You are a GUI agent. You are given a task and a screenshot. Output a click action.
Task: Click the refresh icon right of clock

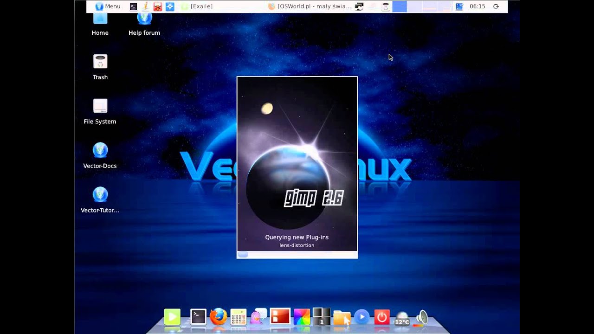496,6
